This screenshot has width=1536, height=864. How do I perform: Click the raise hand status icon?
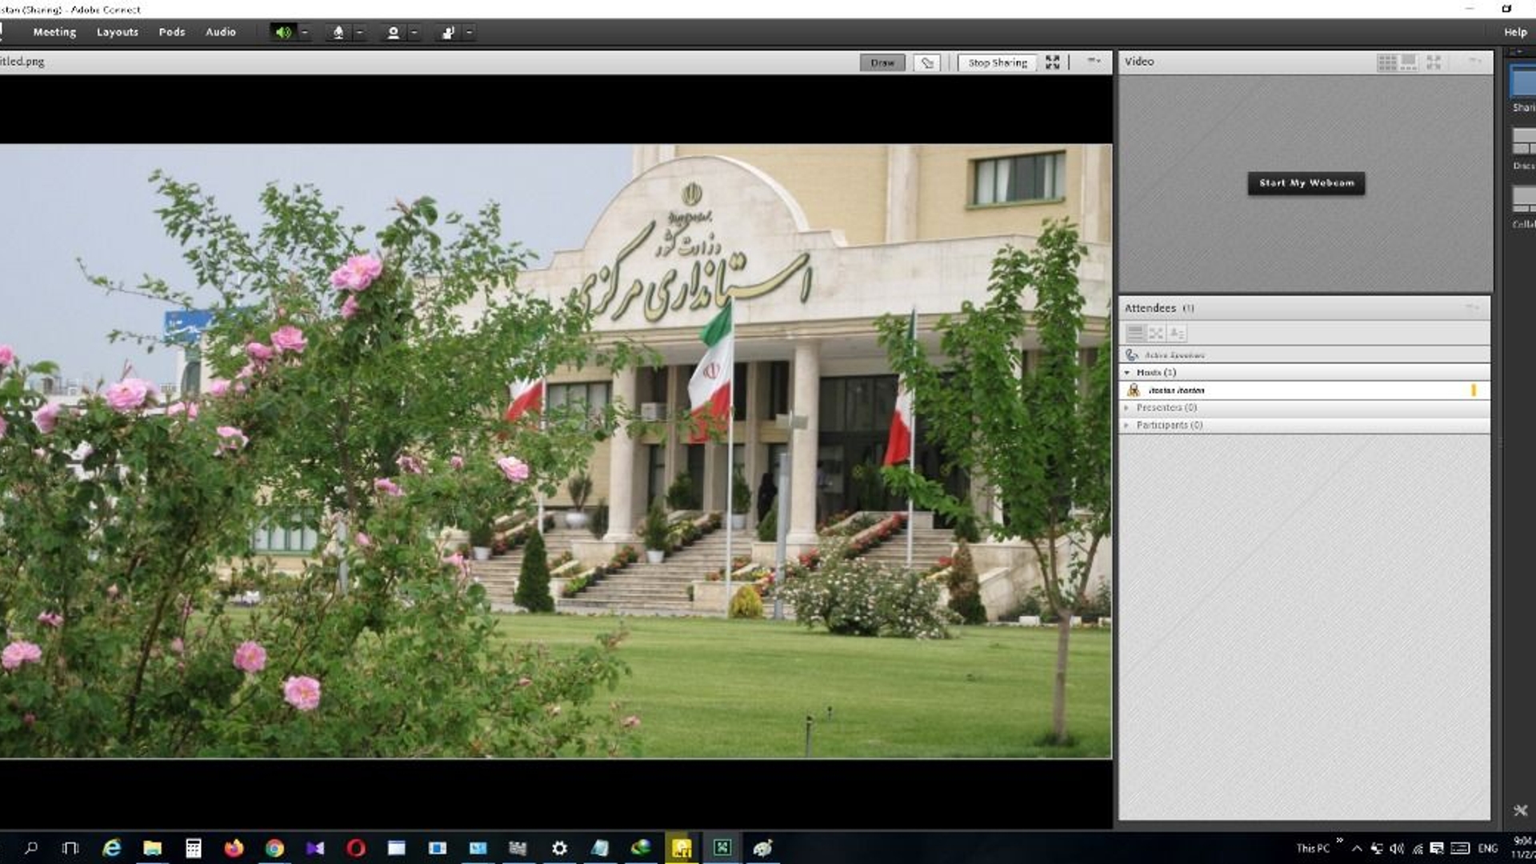pos(448,32)
